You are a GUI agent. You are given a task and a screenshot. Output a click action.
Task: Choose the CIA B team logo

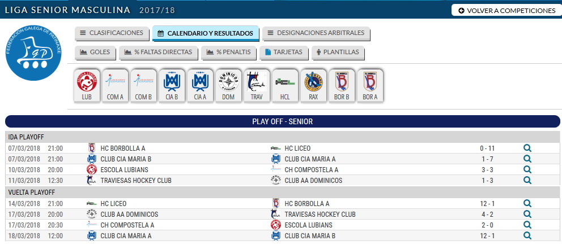coord(172,85)
